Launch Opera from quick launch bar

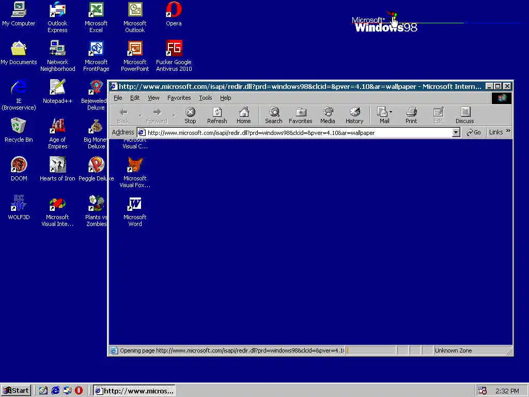[x=79, y=391]
